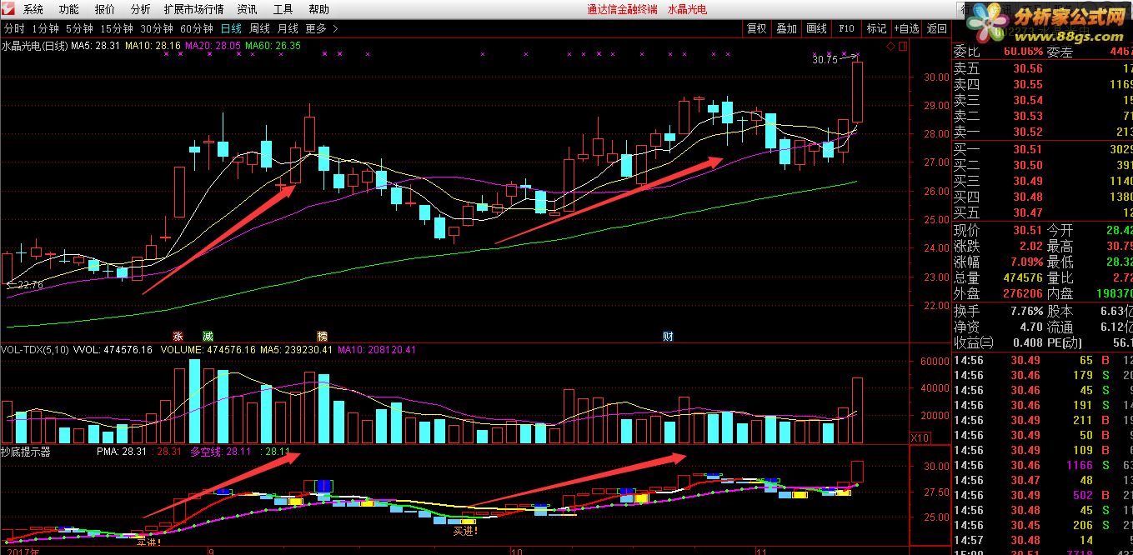The height and width of the screenshot is (555, 1133).
Task: Click the 通达信 red logo icon at top-left
Action: coord(8,9)
